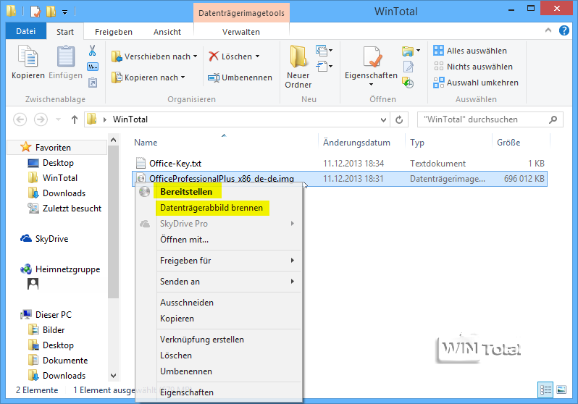Open the Verschieben nach dropdown
This screenshot has height=404, width=578.
(195, 56)
